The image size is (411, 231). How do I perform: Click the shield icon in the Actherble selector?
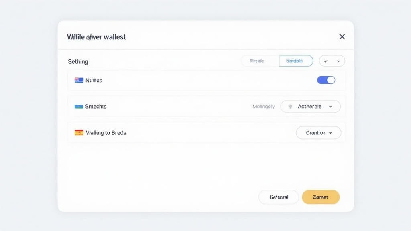pyautogui.click(x=290, y=107)
